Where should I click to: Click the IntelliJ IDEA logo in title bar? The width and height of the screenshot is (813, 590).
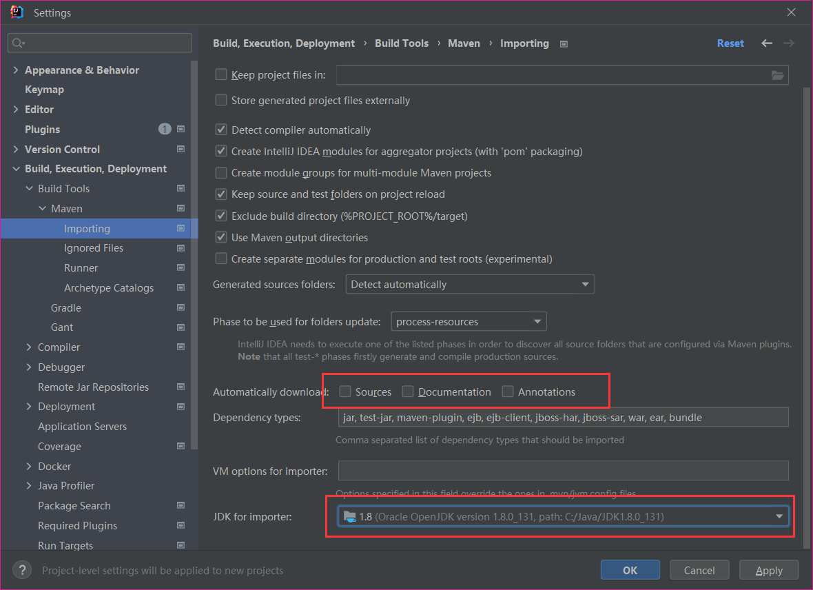[x=17, y=12]
